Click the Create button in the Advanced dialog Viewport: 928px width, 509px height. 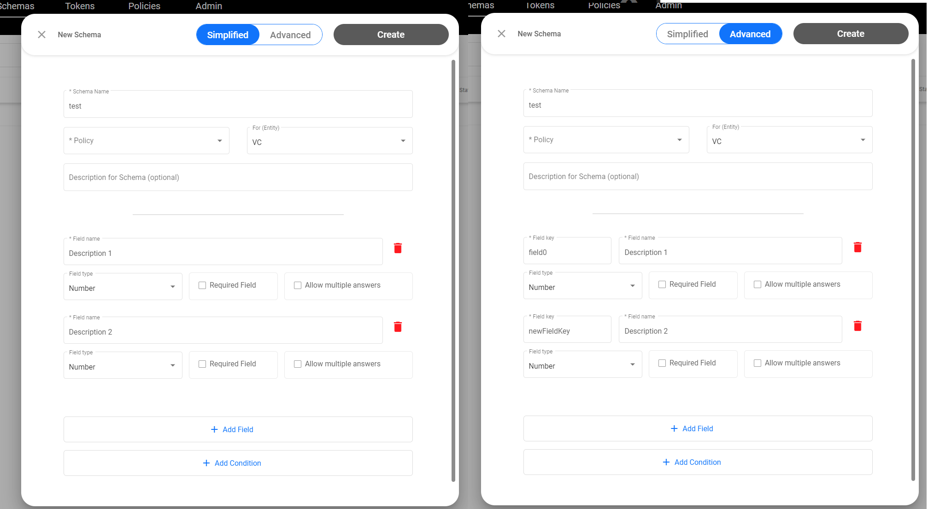(851, 34)
